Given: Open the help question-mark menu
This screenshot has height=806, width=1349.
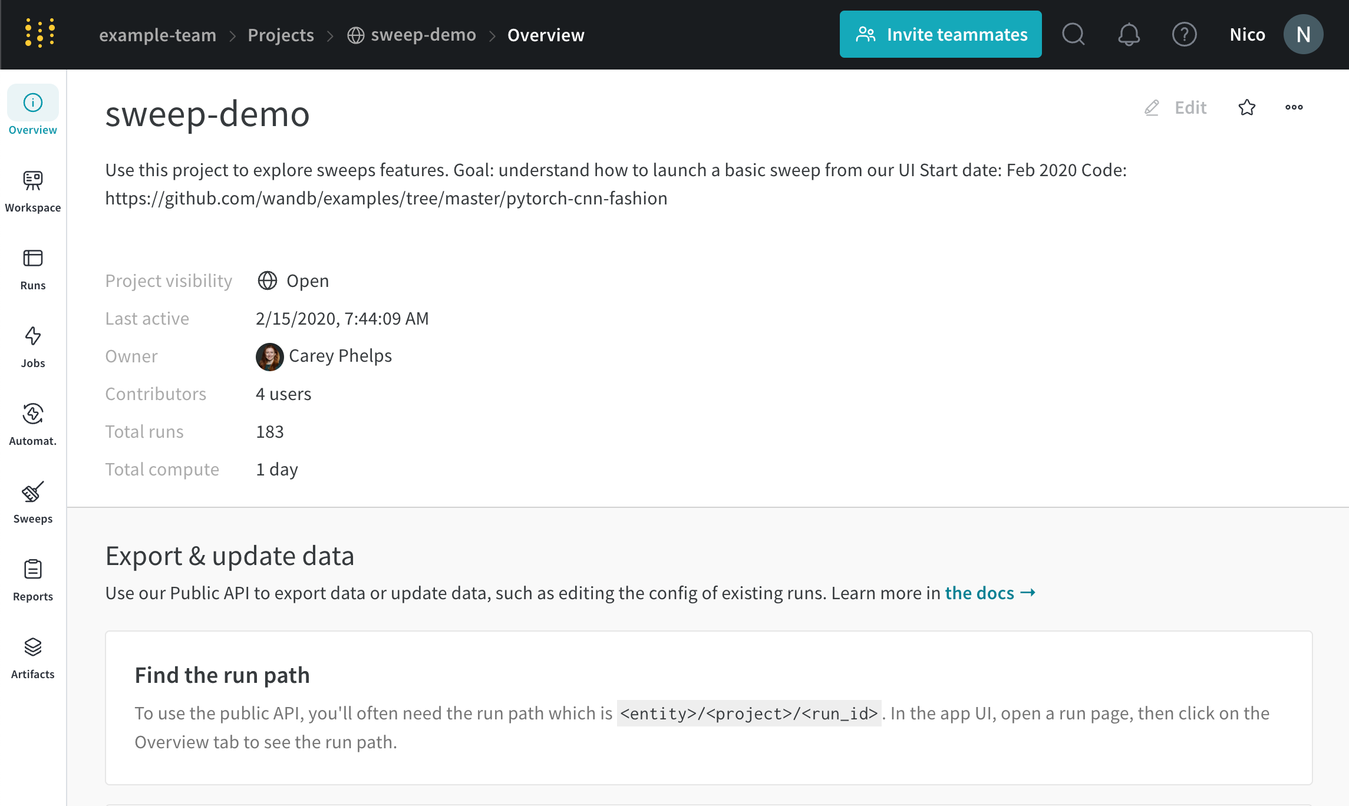Looking at the screenshot, I should pos(1184,34).
